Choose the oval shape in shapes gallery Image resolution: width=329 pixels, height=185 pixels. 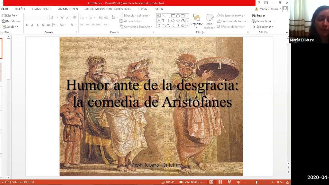pyautogui.click(x=178, y=16)
